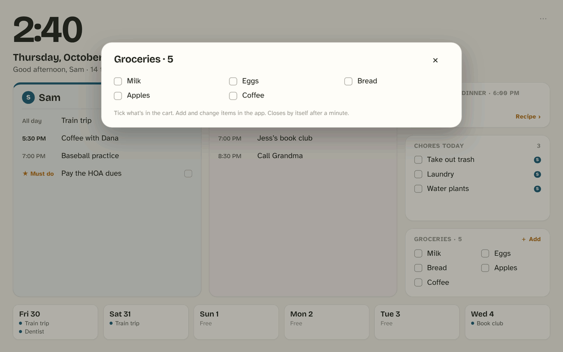Click the Groceries · 5 dialog title

(x=144, y=59)
